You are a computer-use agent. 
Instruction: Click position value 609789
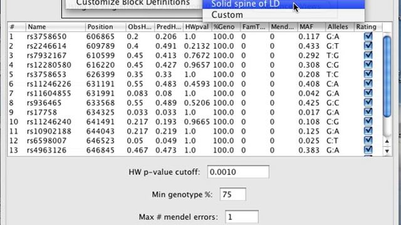(100, 46)
